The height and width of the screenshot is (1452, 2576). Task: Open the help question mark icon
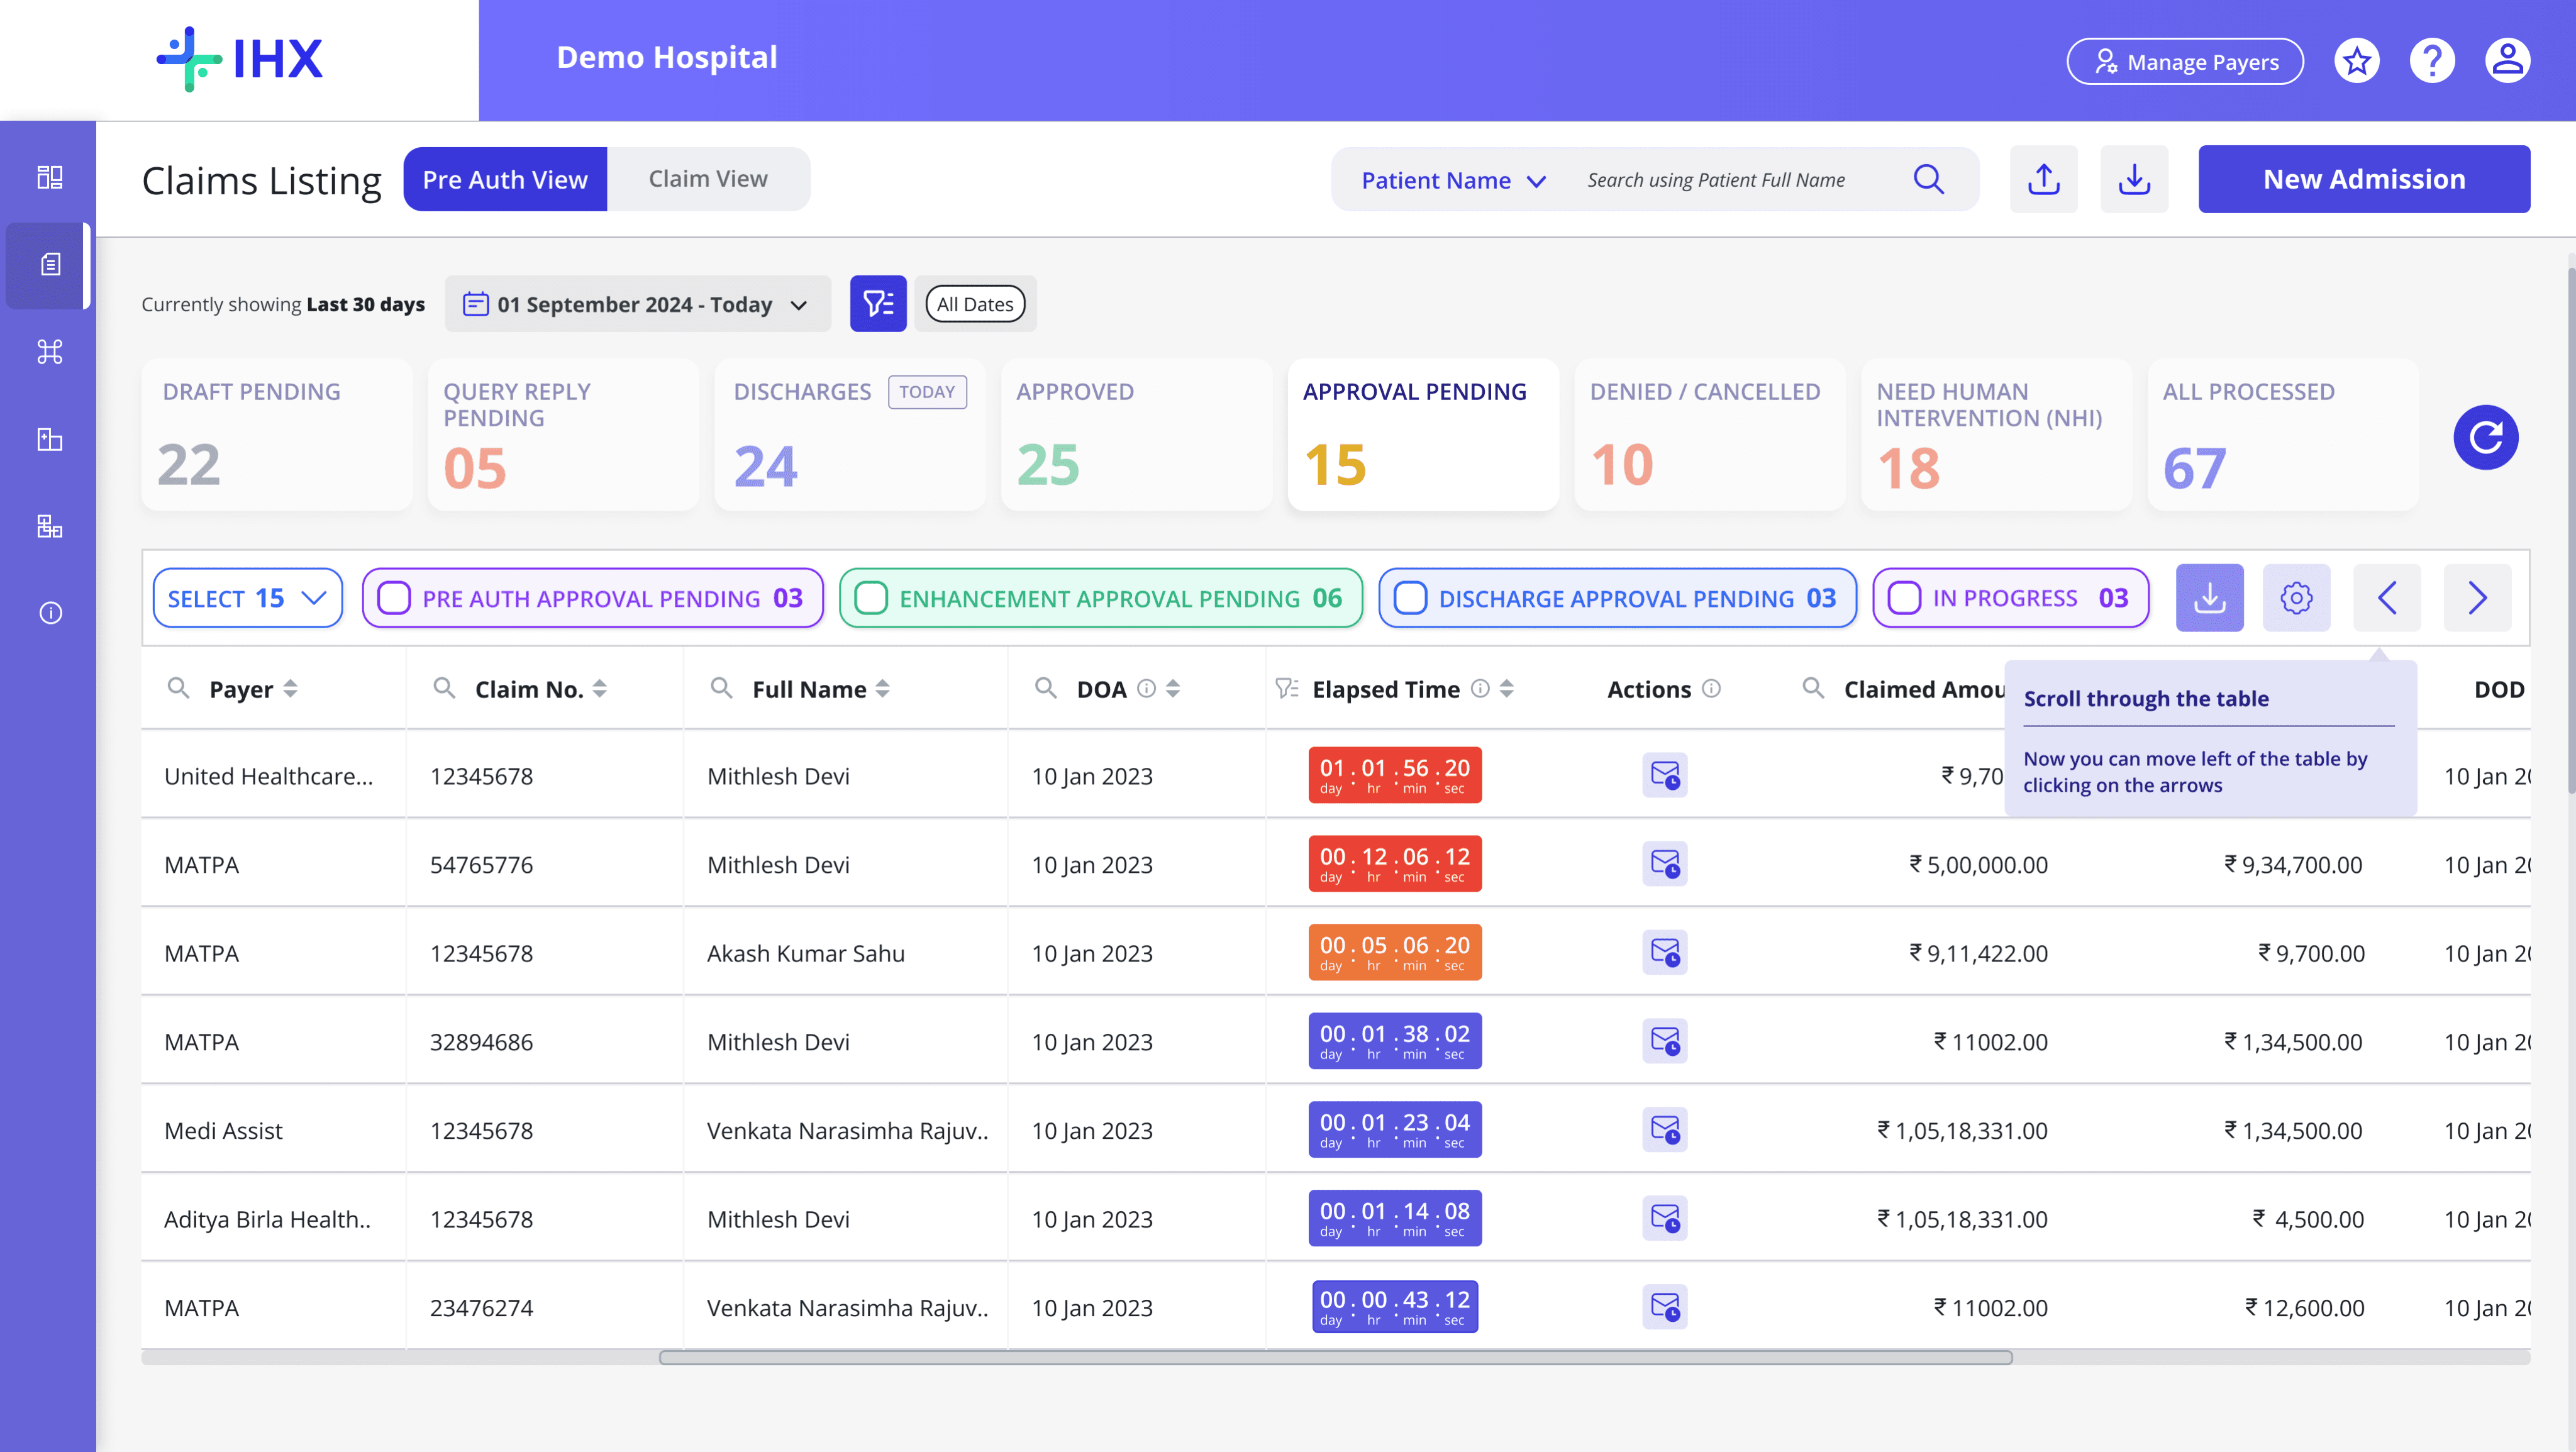point(2432,62)
